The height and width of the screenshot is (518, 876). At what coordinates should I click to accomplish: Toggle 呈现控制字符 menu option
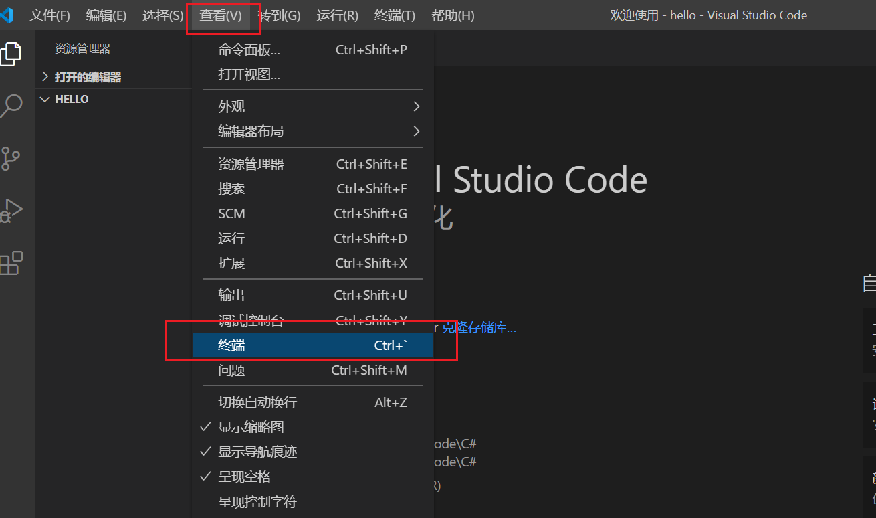[x=313, y=501]
